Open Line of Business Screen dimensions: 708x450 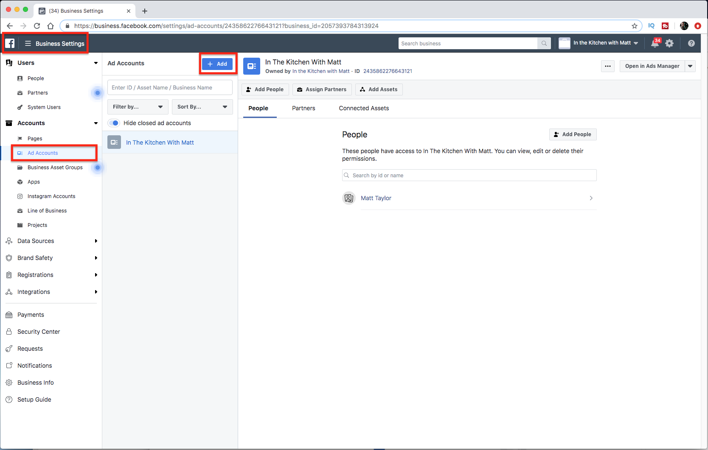point(47,211)
